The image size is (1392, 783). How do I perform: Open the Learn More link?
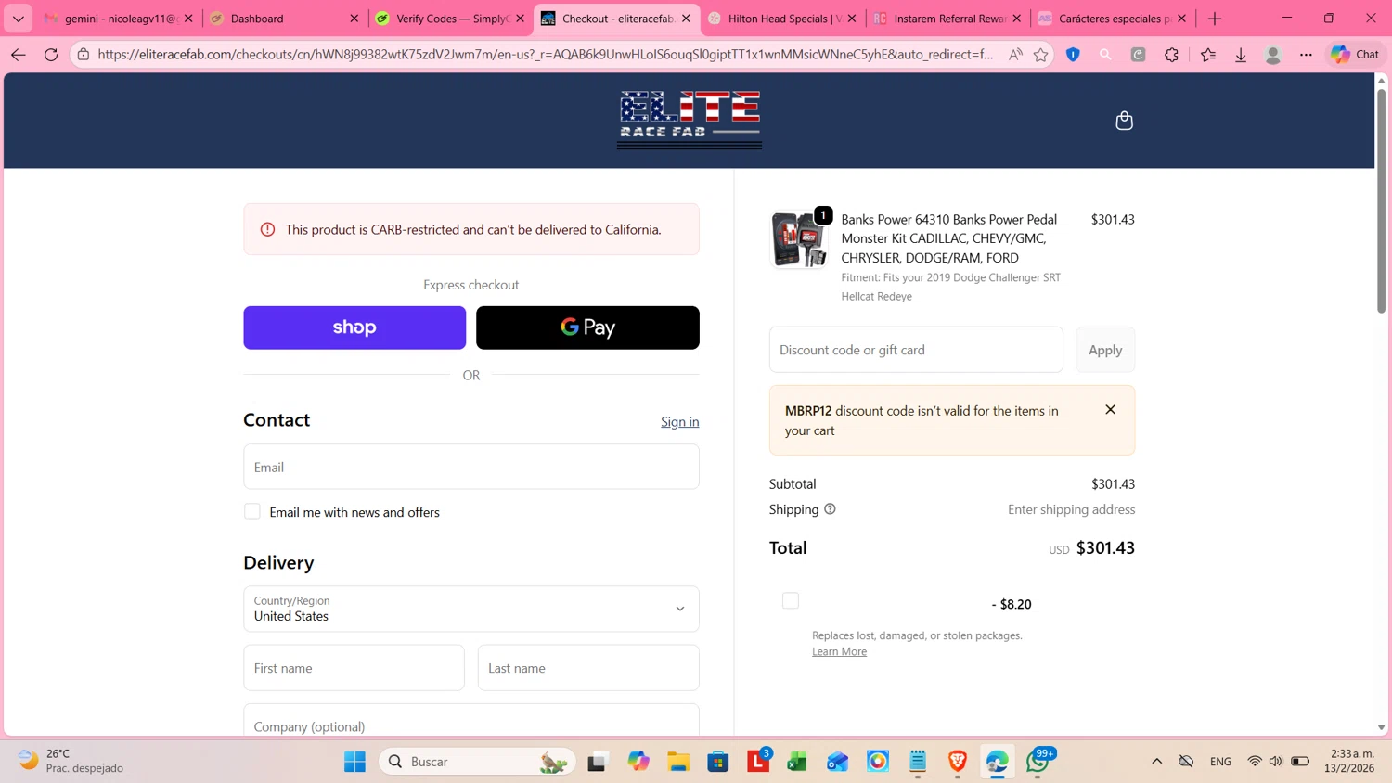tap(839, 651)
